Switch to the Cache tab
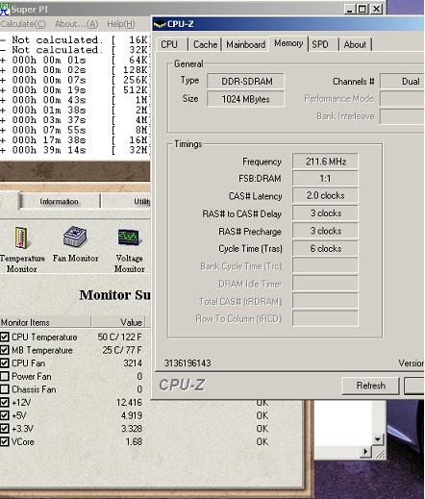 coord(205,44)
